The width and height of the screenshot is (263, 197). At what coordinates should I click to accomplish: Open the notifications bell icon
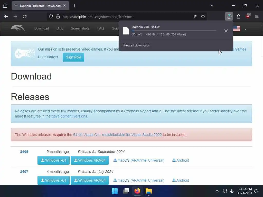256,191
